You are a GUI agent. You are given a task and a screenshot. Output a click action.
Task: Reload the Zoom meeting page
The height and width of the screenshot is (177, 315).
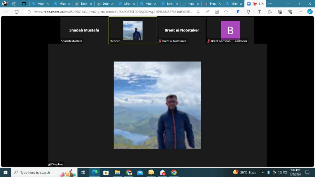tap(16, 12)
